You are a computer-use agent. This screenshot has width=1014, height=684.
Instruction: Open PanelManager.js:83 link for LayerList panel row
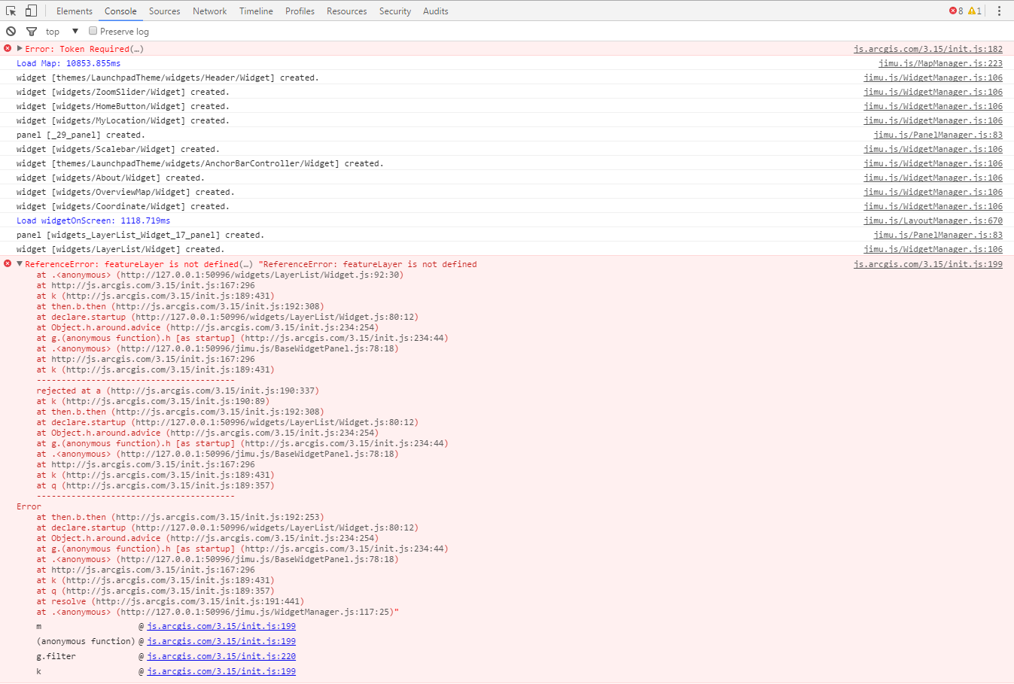tap(938, 235)
